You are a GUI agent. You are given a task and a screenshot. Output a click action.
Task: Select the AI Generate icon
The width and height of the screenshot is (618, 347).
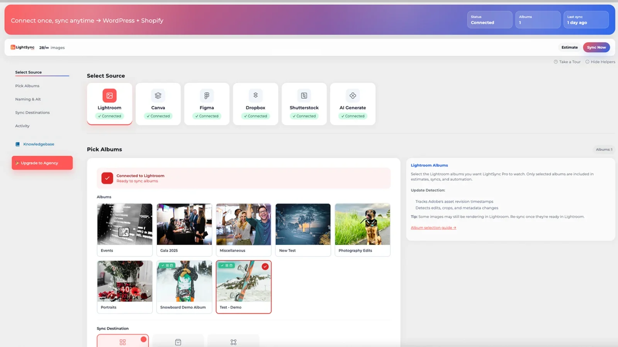point(353,96)
